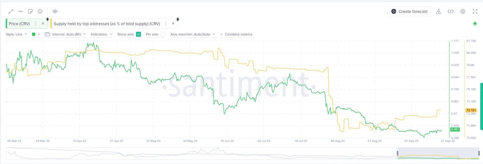Click the Create forecast button
The width and height of the screenshot is (483, 164).
409,11
